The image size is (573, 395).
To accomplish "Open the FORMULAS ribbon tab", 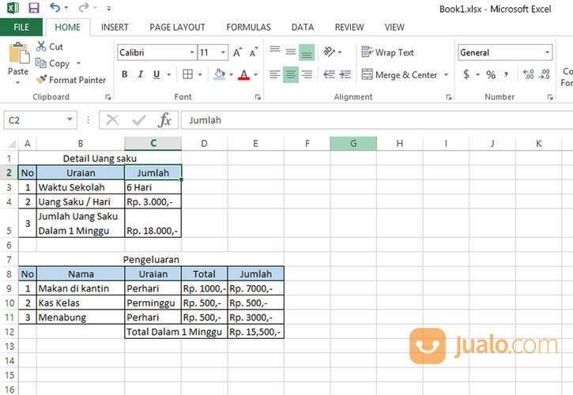I will (248, 27).
